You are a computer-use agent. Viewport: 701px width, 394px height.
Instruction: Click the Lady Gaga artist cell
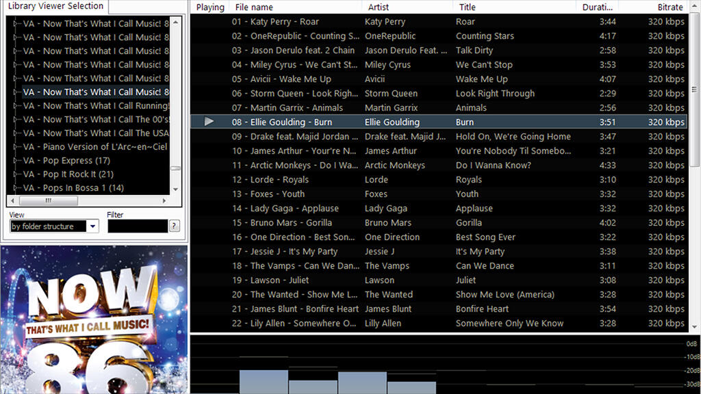[x=386, y=208]
